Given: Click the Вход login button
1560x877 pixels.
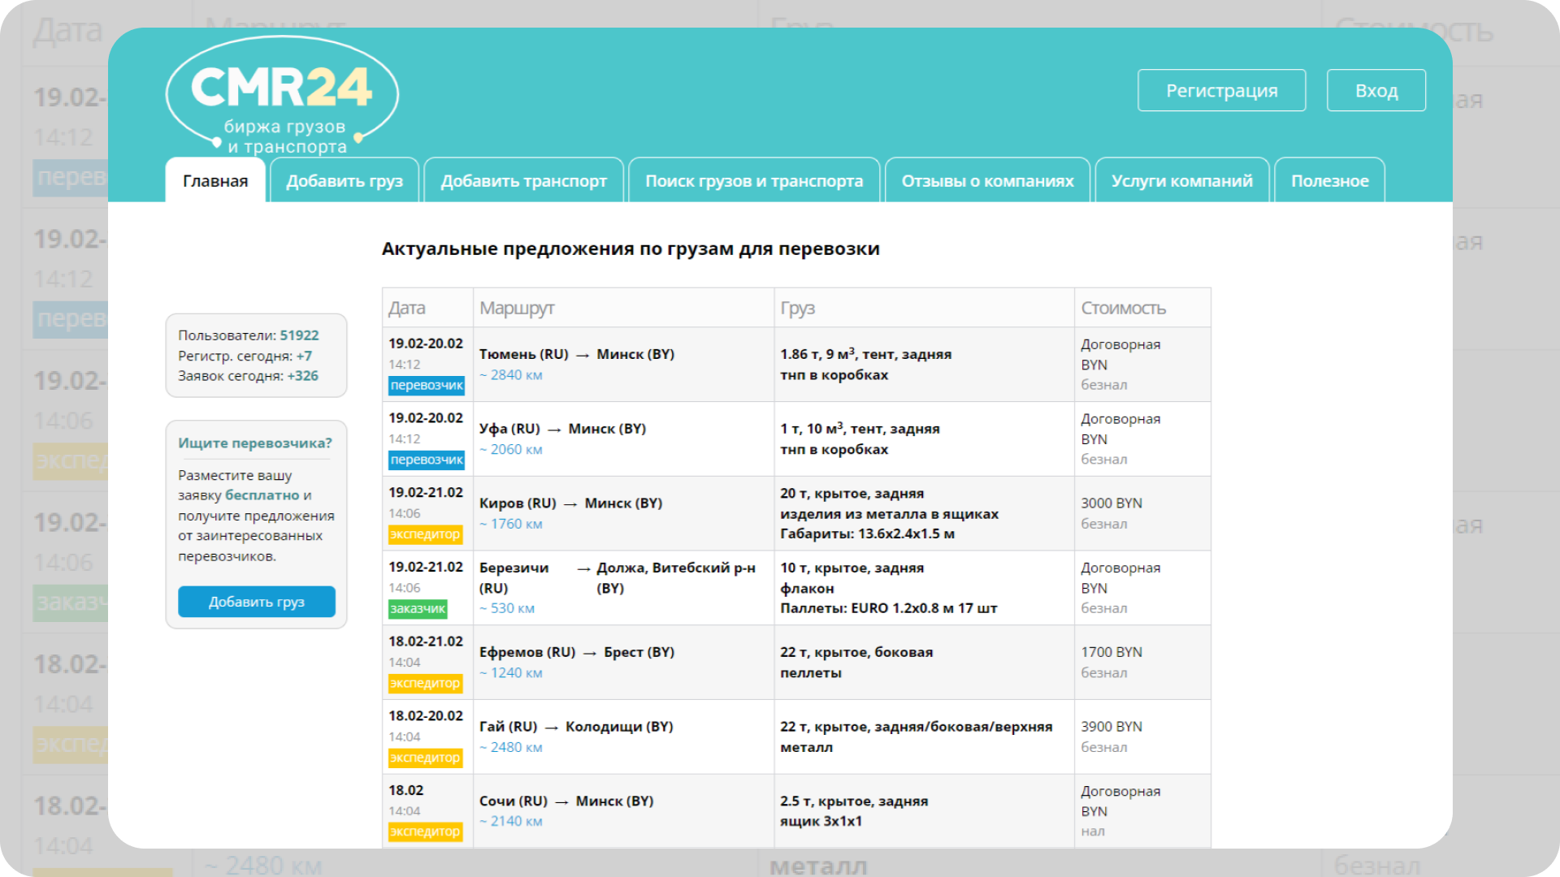Looking at the screenshot, I should point(1376,90).
